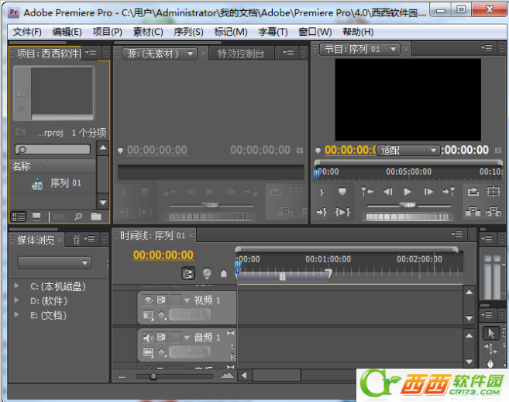Viewport: 509px width, 402px height.
Task: Click timeline set unnumbered marker icon
Action: (x=224, y=273)
